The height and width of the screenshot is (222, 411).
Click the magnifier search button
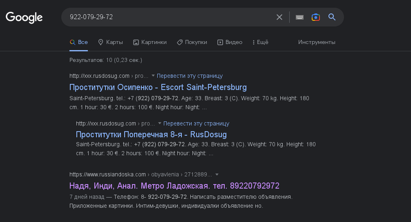point(332,17)
